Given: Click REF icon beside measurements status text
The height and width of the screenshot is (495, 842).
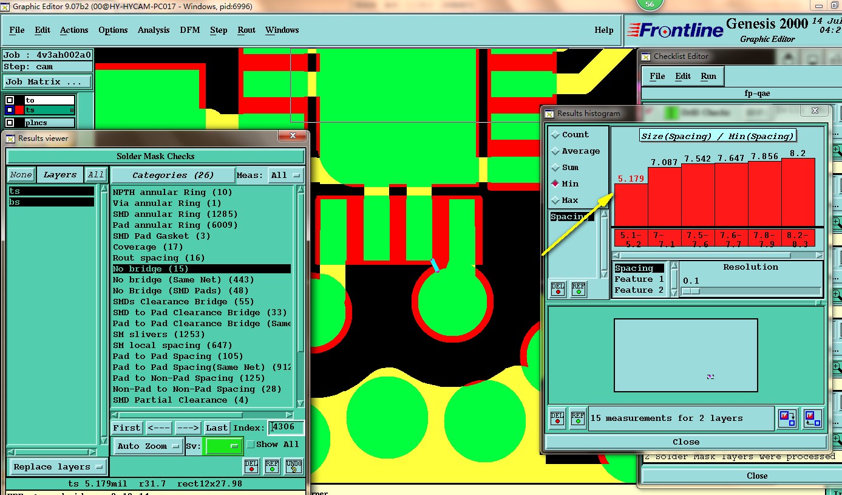Looking at the screenshot, I should [578, 418].
